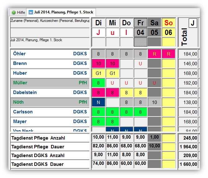
Task: Open the Hilfe tab
Action: [18, 12]
